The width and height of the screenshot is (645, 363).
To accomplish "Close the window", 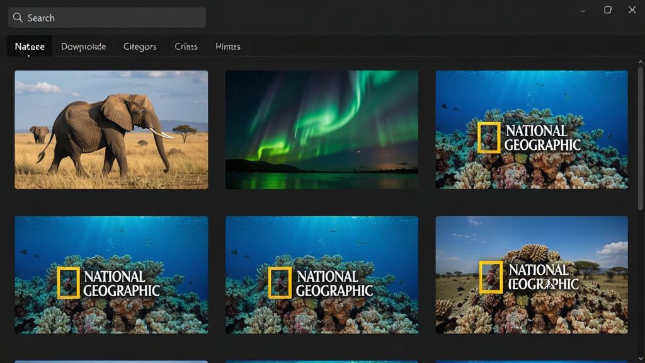I will click(632, 10).
